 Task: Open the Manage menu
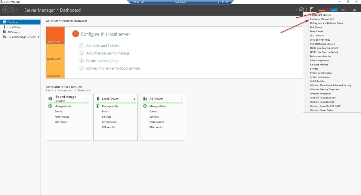tap(322, 10)
